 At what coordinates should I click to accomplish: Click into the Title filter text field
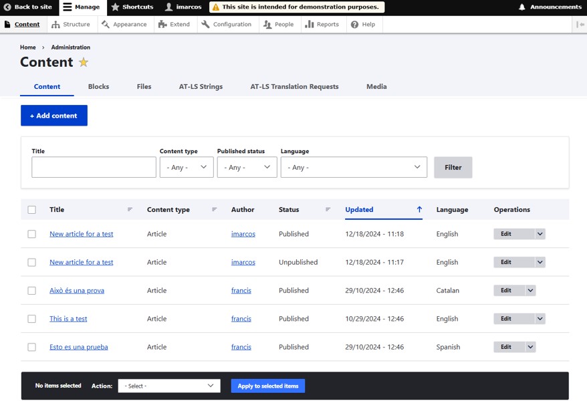point(94,167)
